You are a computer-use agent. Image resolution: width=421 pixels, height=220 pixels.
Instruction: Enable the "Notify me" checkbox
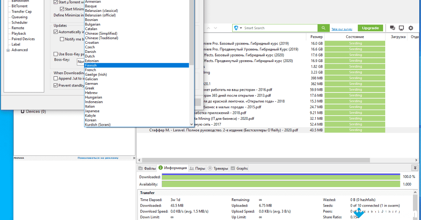click(62, 39)
